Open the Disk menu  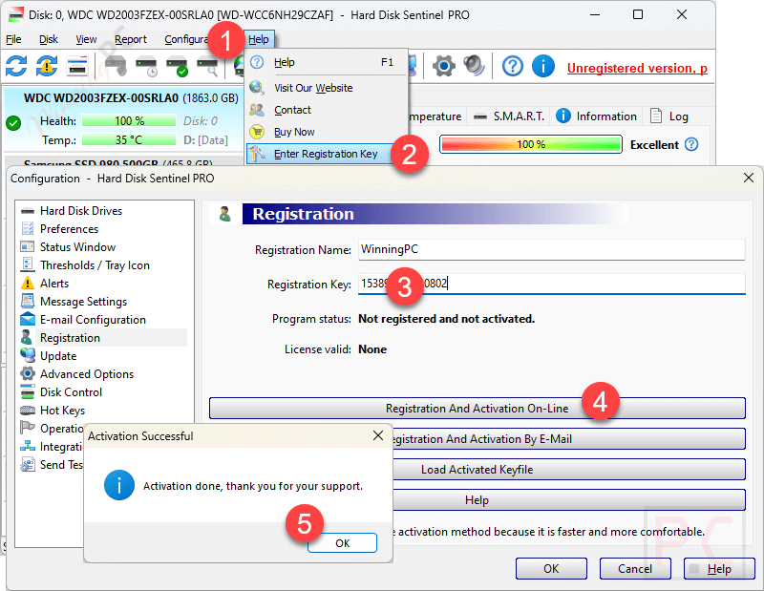point(49,39)
